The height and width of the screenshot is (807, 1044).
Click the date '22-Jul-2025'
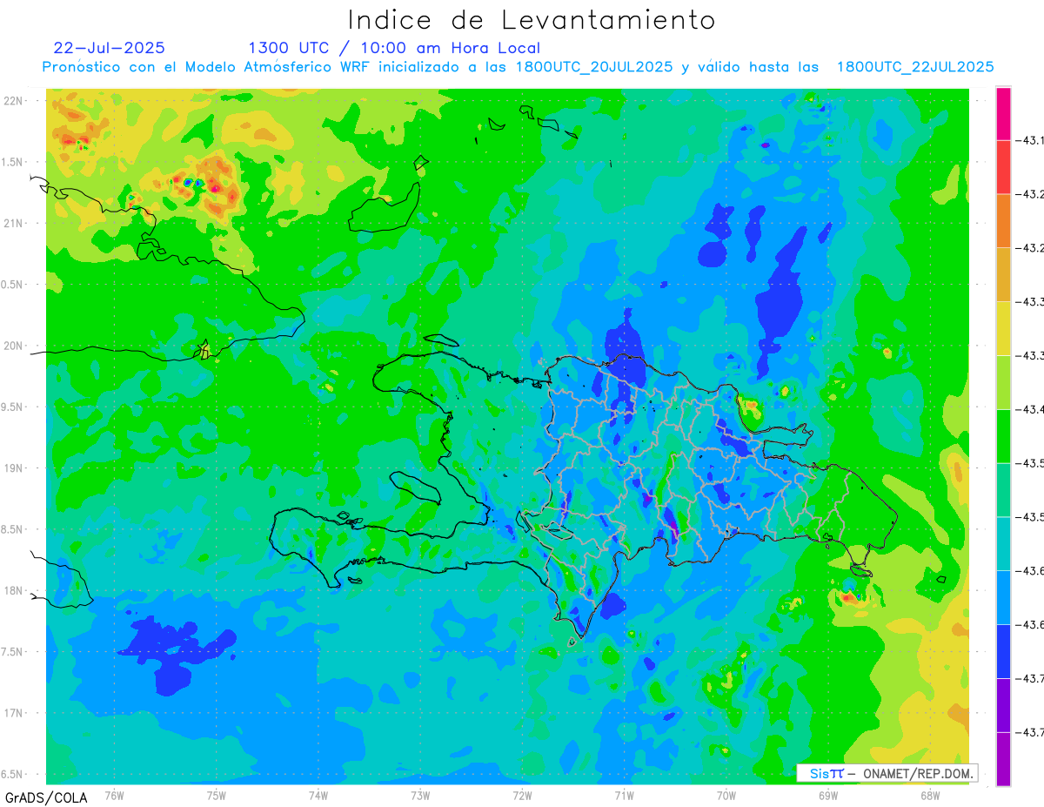109,48
